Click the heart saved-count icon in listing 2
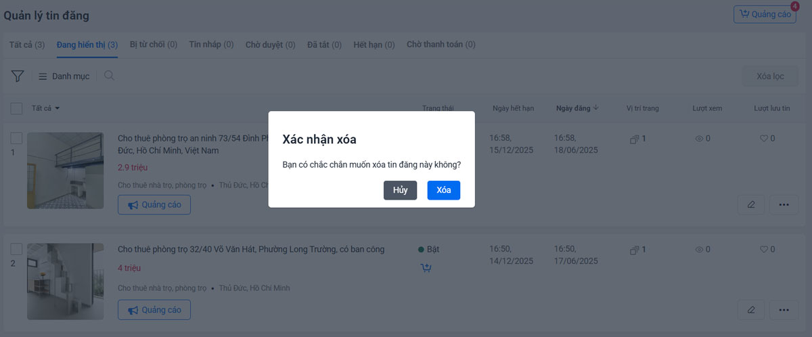Screen dimensions: 812x337 pos(763,250)
